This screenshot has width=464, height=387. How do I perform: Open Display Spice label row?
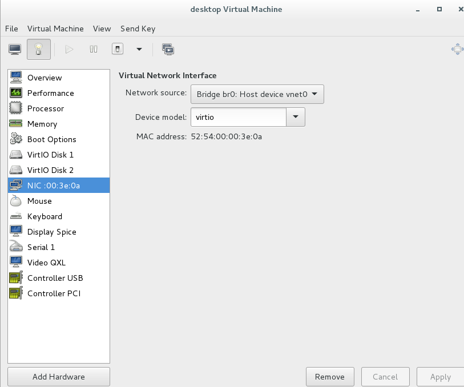pyautogui.click(x=52, y=232)
